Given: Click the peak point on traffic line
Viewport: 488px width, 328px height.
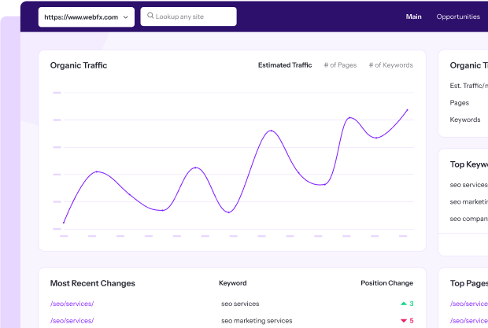Looking at the screenshot, I should coord(408,109).
